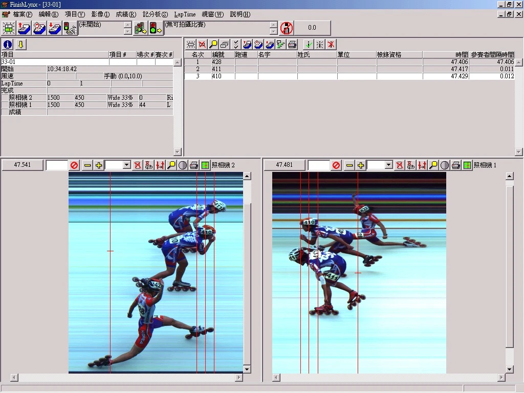Viewport: 524px width, 393px height.
Task: Click the contrast circle icon for camera 2
Action: tap(183, 165)
